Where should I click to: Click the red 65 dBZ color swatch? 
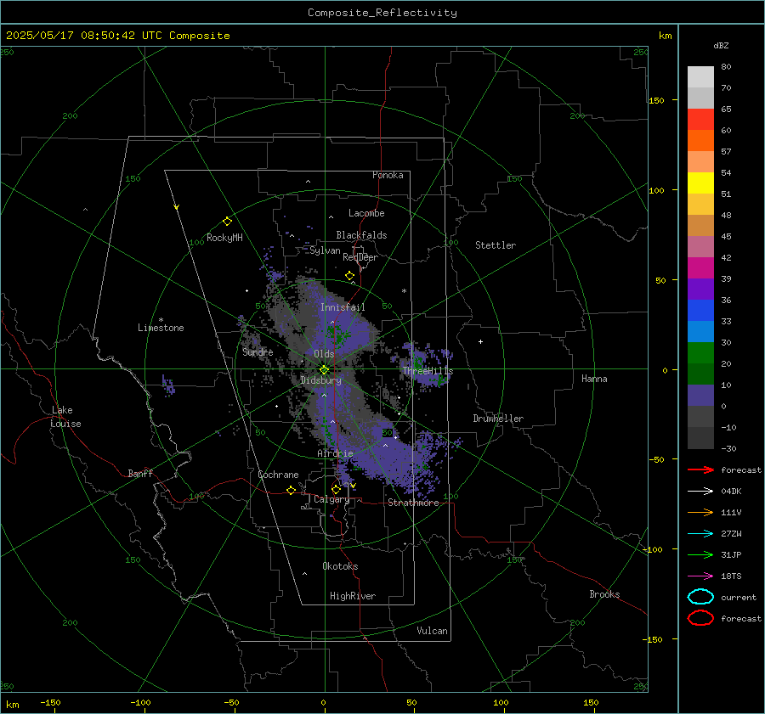pyautogui.click(x=700, y=120)
